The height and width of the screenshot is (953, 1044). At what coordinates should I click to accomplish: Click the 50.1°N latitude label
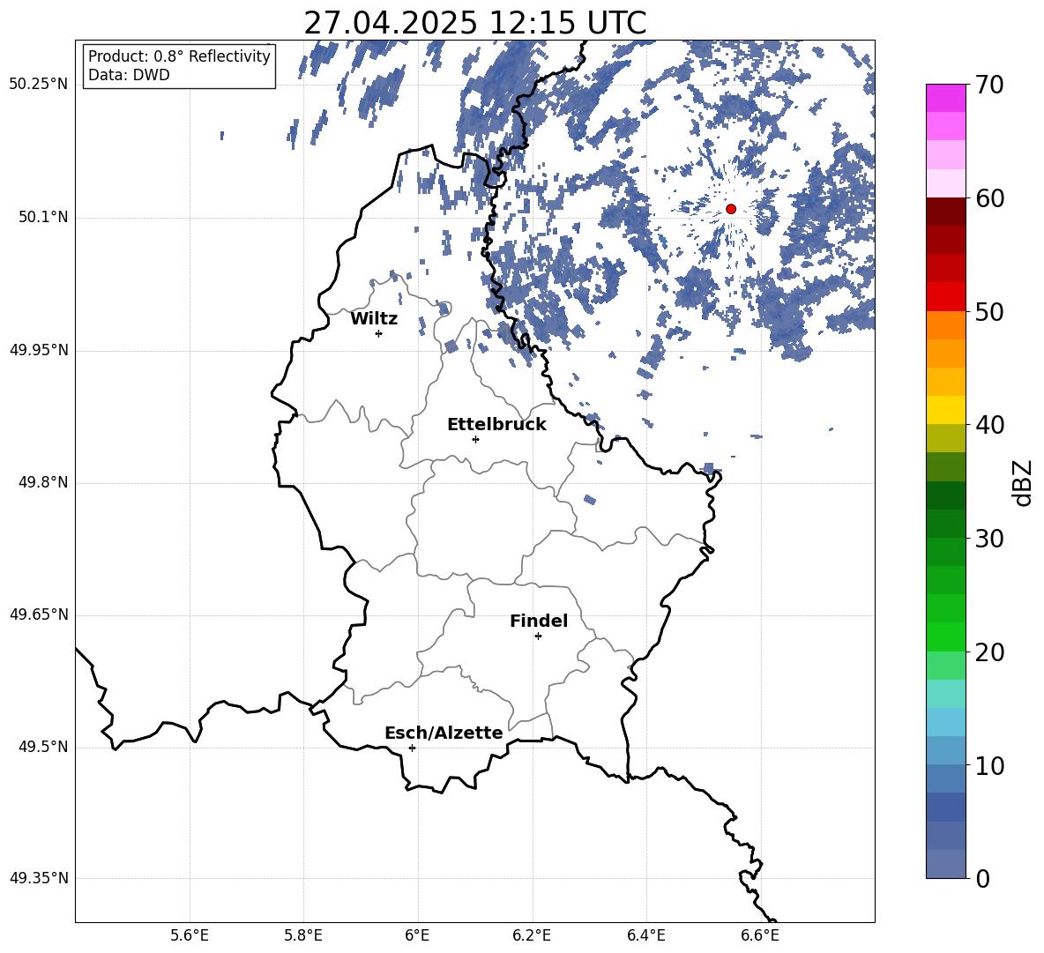click(x=42, y=217)
